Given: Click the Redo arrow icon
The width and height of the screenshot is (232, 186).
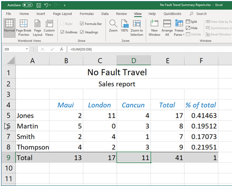Looking at the screenshot, I should pyautogui.click(x=55, y=5).
